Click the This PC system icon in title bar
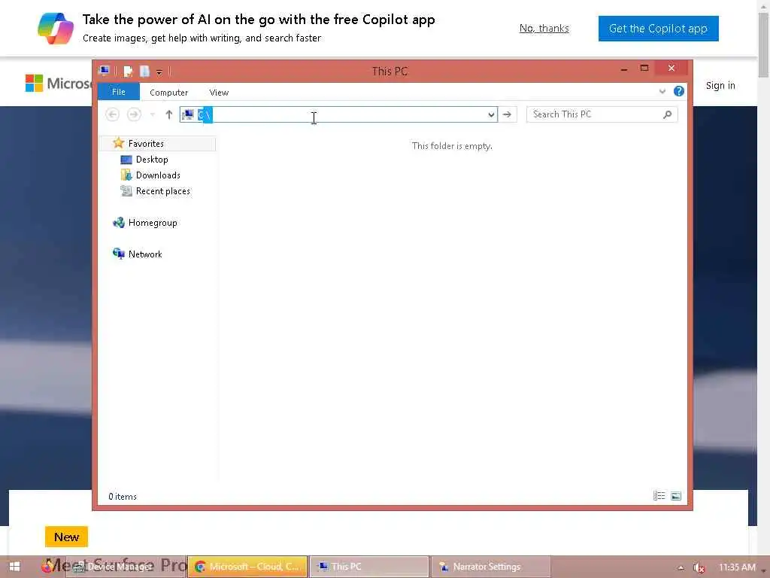 tap(104, 71)
